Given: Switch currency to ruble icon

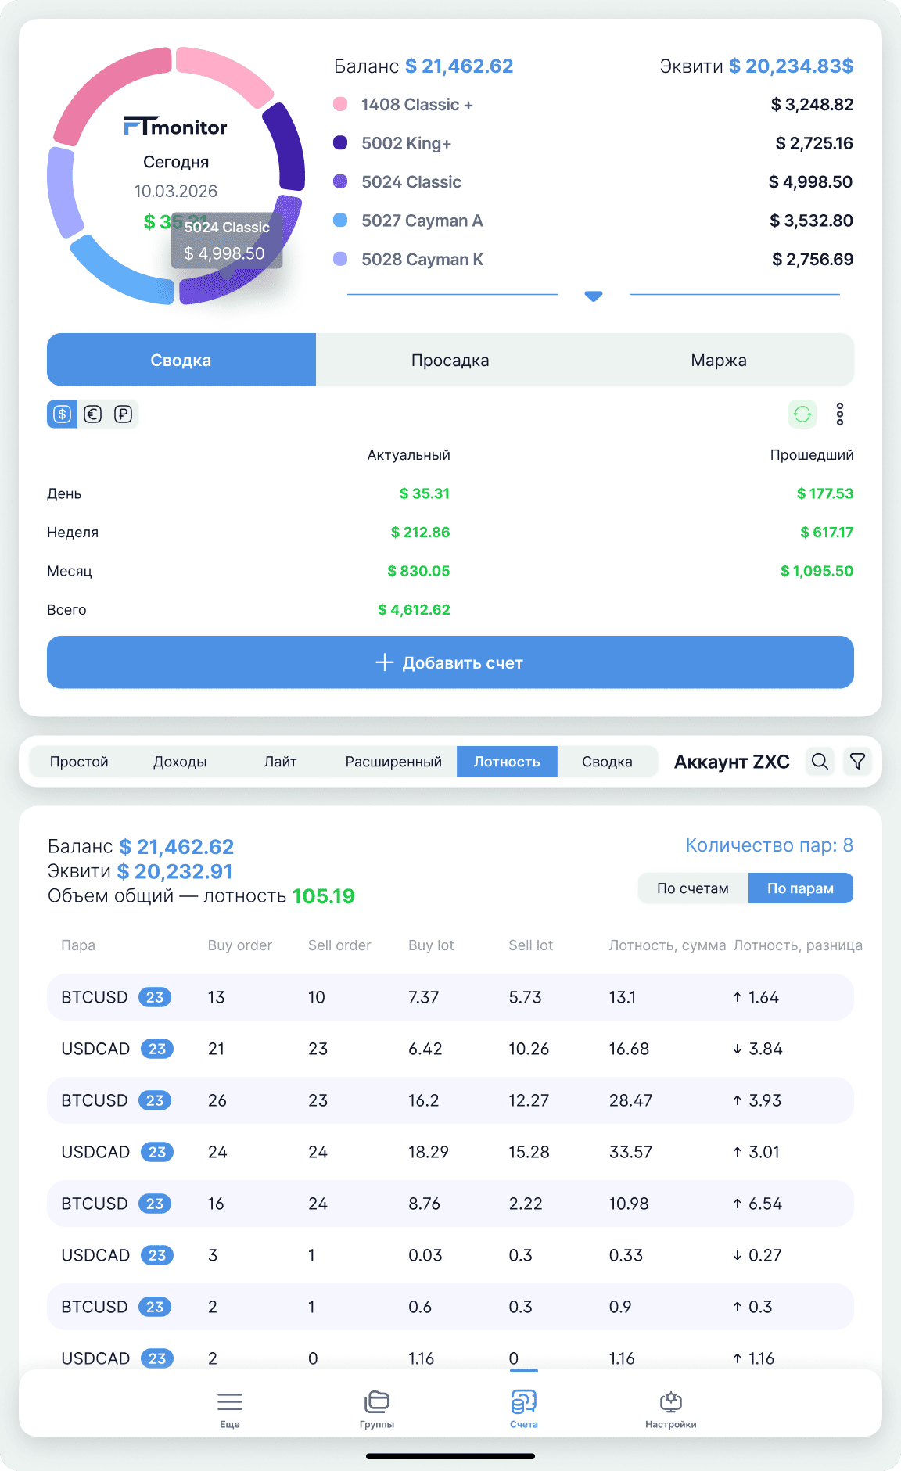Looking at the screenshot, I should 124,414.
